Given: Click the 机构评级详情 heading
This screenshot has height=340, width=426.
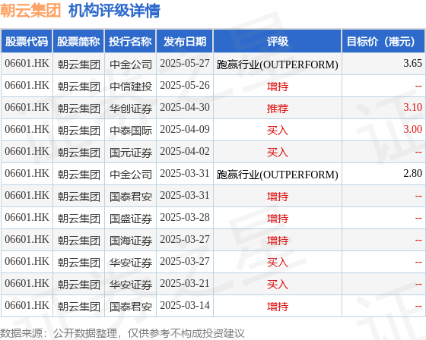Looking at the screenshot, I should coord(114,11).
